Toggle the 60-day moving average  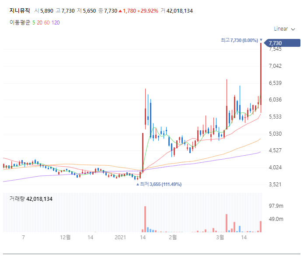[47, 23]
